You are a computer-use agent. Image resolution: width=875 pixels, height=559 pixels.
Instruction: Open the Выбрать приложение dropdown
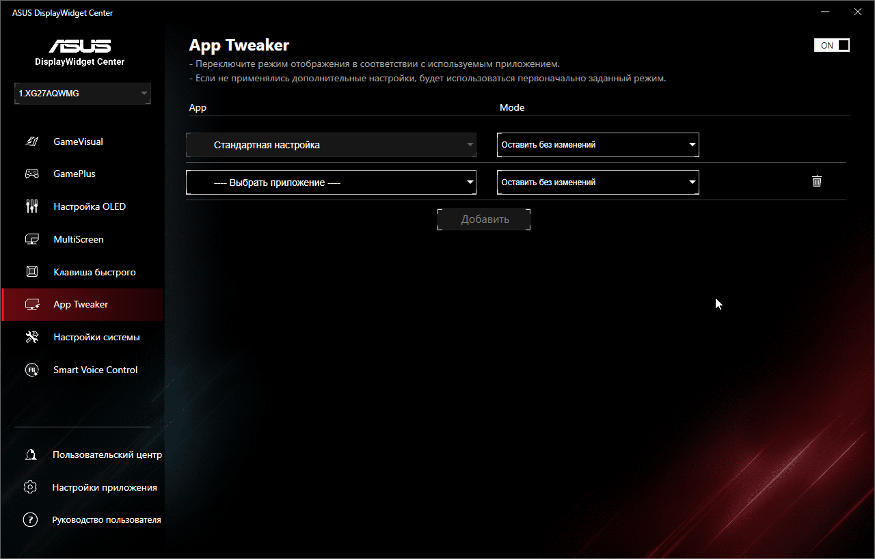pyautogui.click(x=331, y=182)
